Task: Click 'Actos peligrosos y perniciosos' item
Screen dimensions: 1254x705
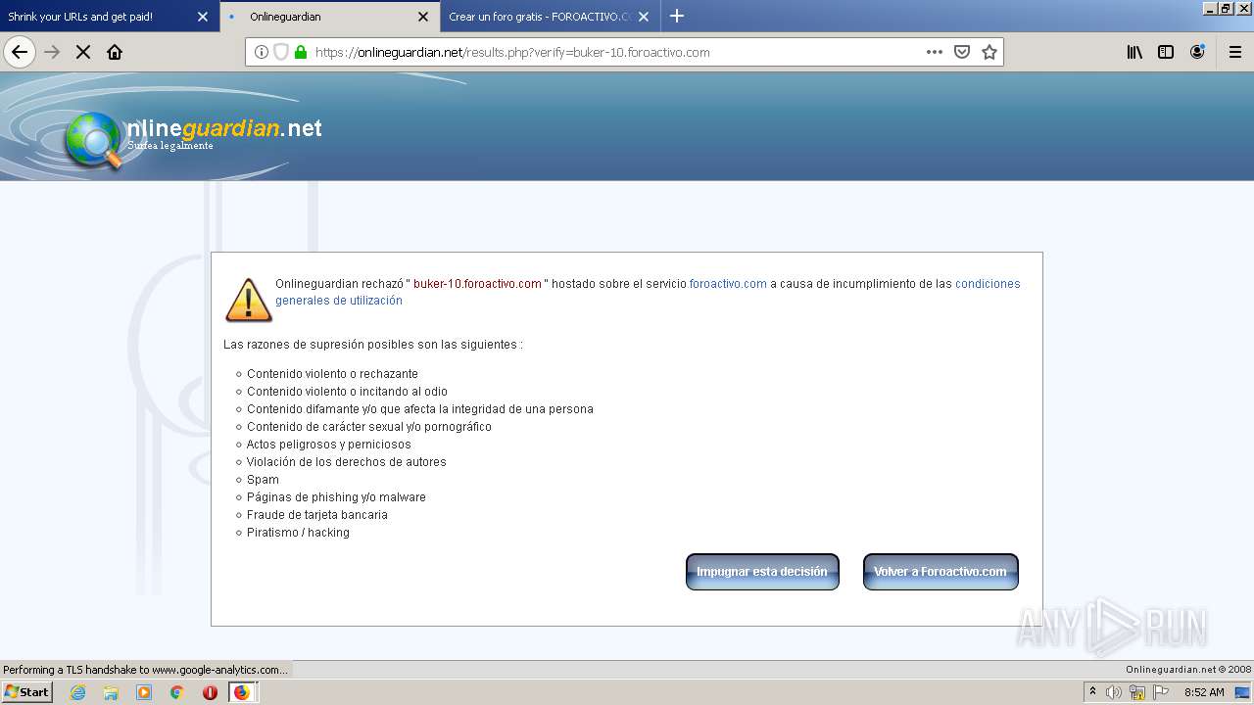Action: click(x=329, y=445)
